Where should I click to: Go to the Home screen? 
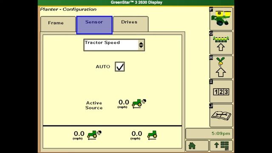click(x=197, y=145)
